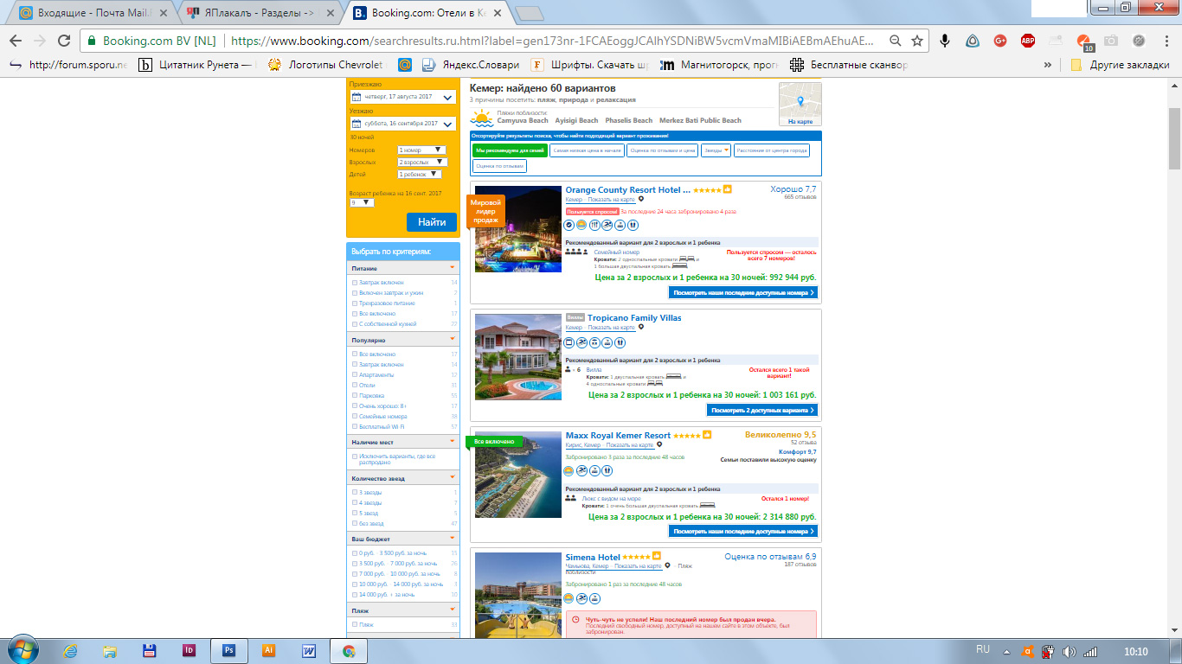This screenshot has height=664, width=1182.
Task: Click the map pin beside Maxx Royal's location
Action: (659, 445)
